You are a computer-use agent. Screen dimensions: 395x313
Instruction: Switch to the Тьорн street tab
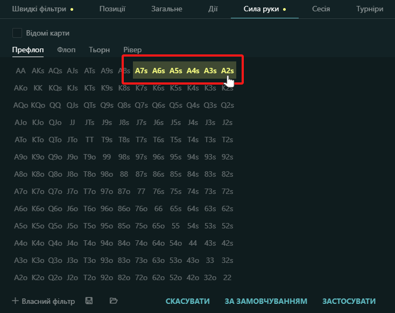tap(99, 50)
